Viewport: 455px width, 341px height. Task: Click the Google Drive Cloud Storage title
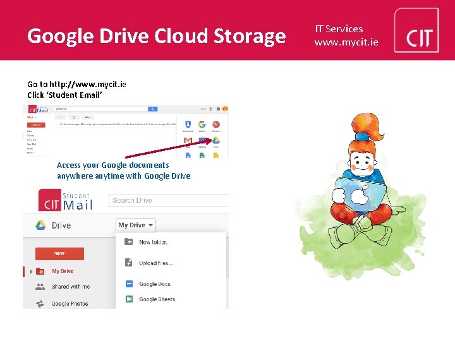point(157,36)
